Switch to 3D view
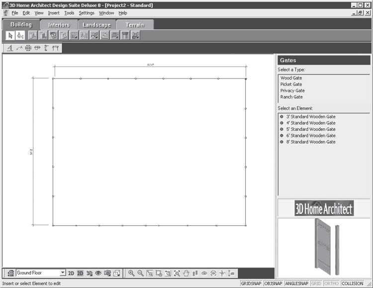The height and width of the screenshot is (288, 373). pyautogui.click(x=90, y=273)
